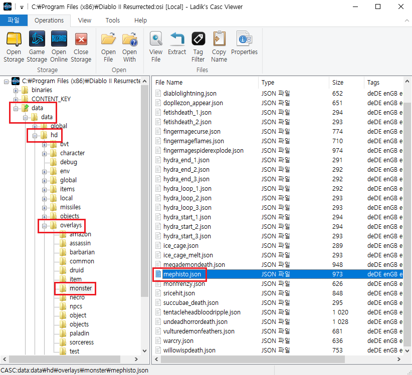Collapse the ribbon with the chevron
Image resolution: width=412 pixels, height=375 pixels.
tap(407, 21)
